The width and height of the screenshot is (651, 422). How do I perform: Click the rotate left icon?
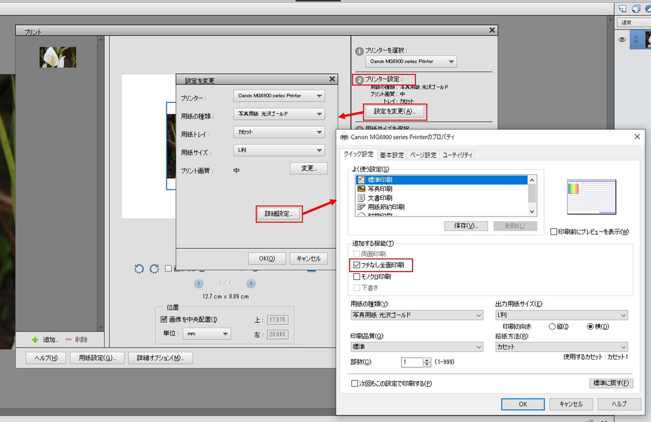pyautogui.click(x=139, y=268)
